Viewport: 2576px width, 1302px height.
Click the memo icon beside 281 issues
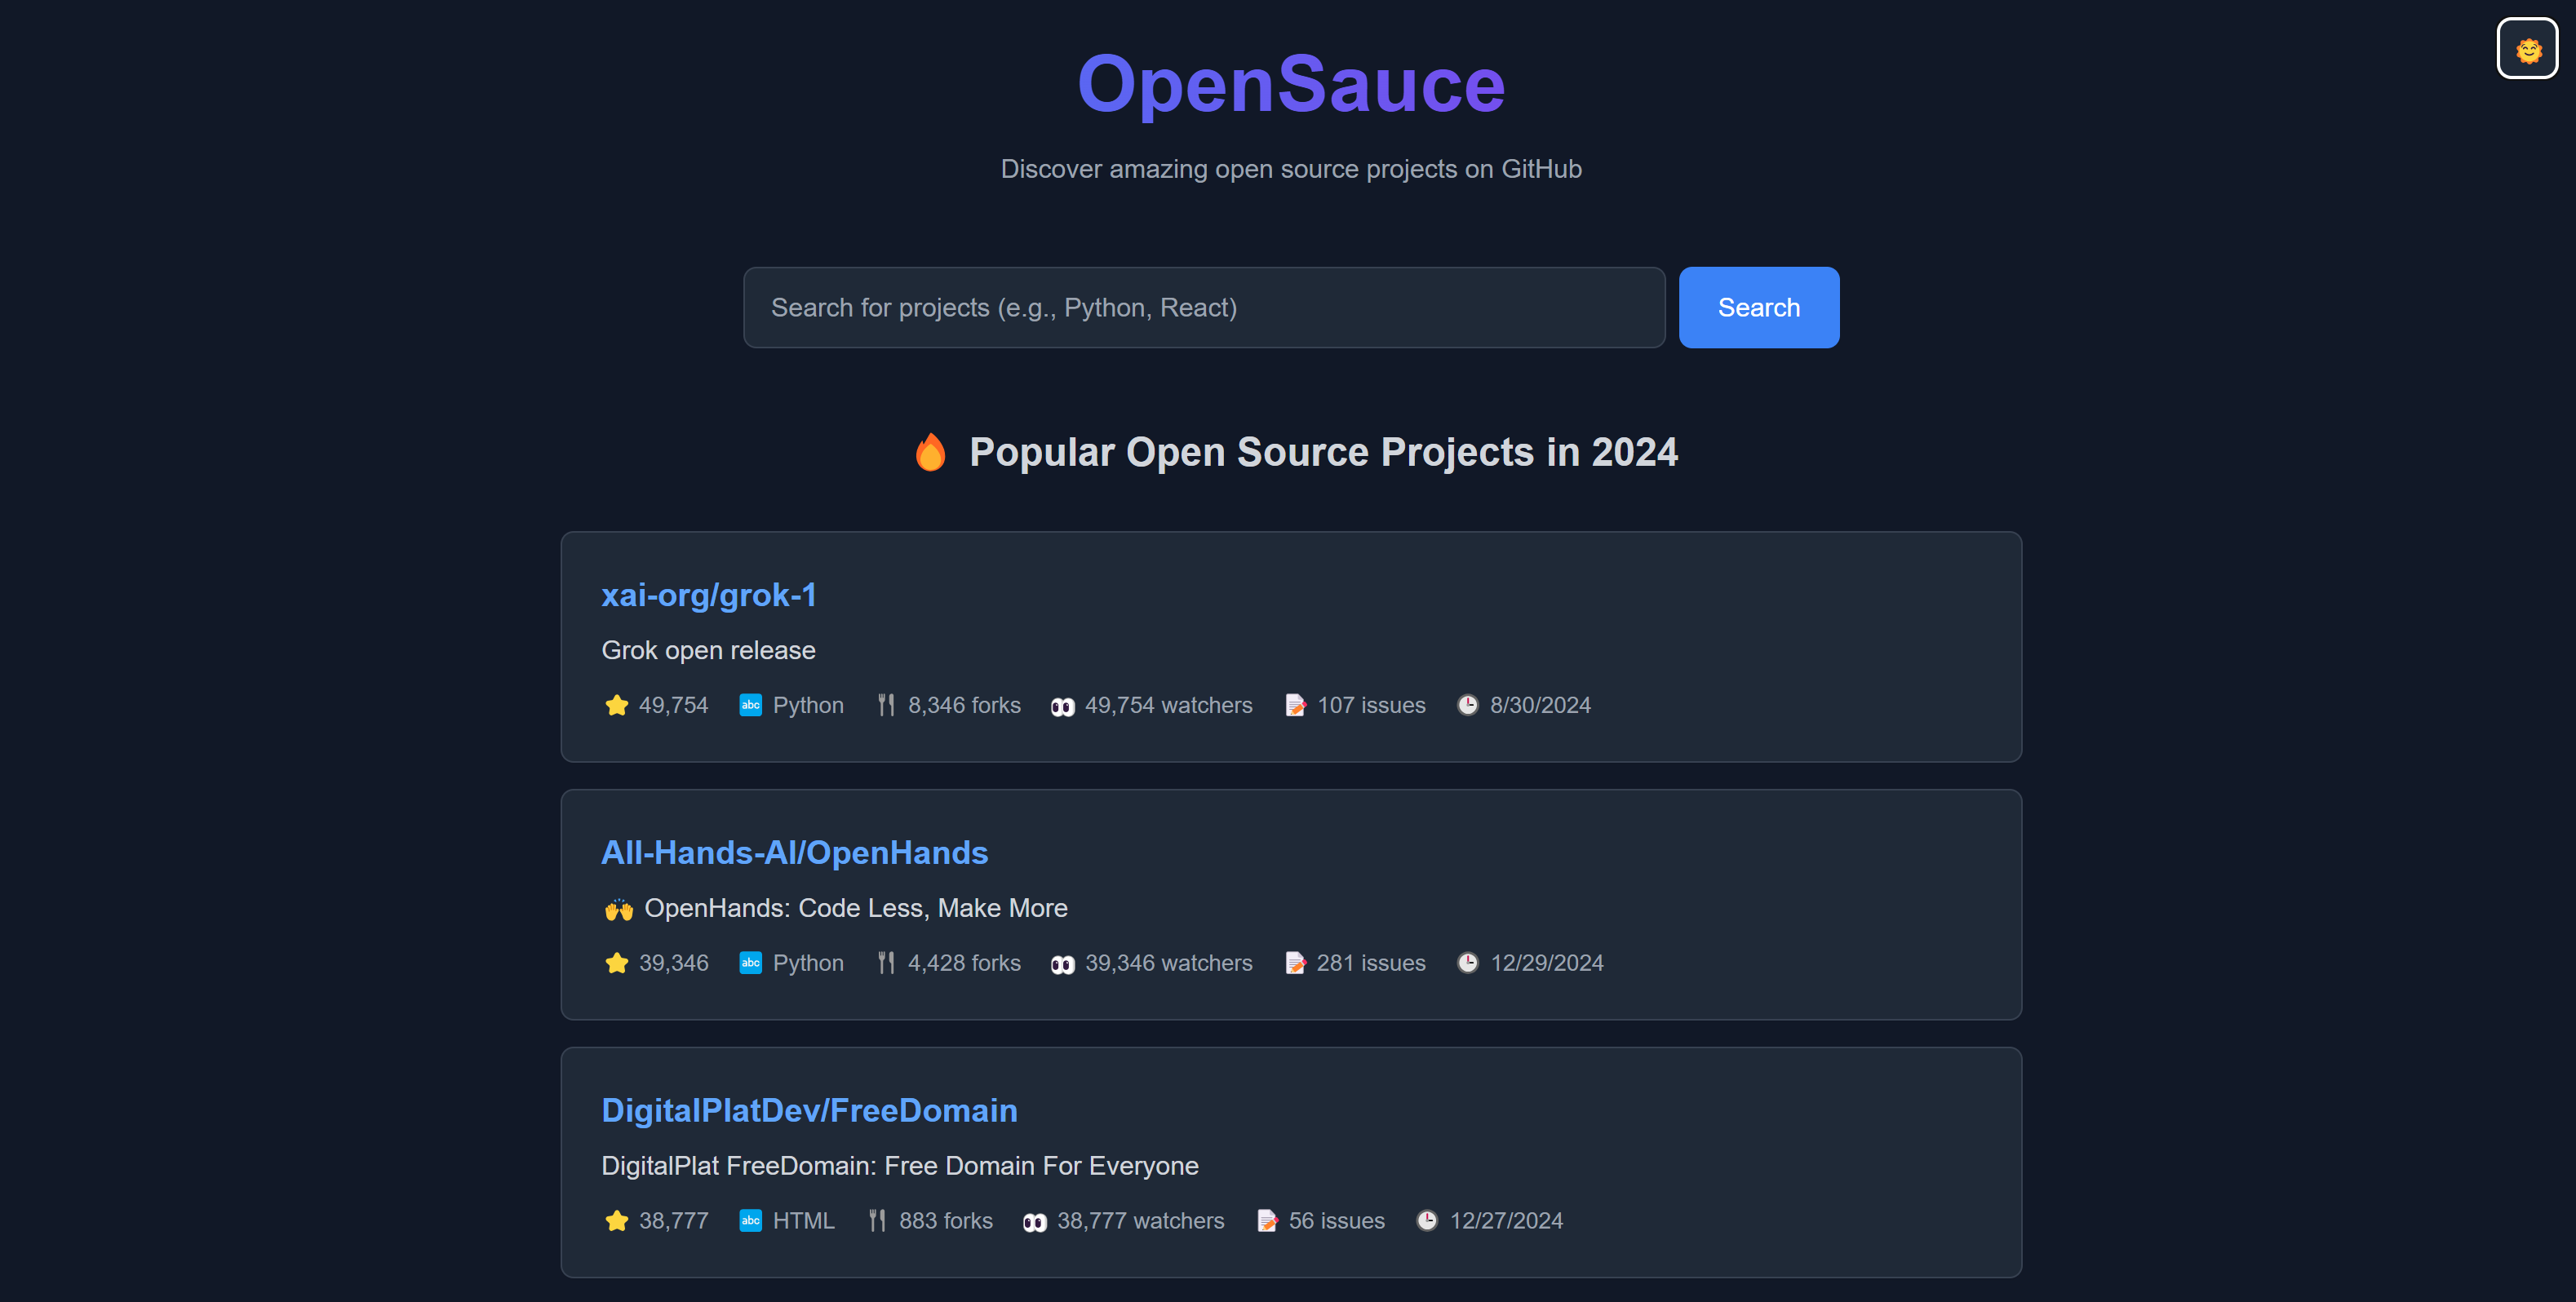[x=1295, y=963]
